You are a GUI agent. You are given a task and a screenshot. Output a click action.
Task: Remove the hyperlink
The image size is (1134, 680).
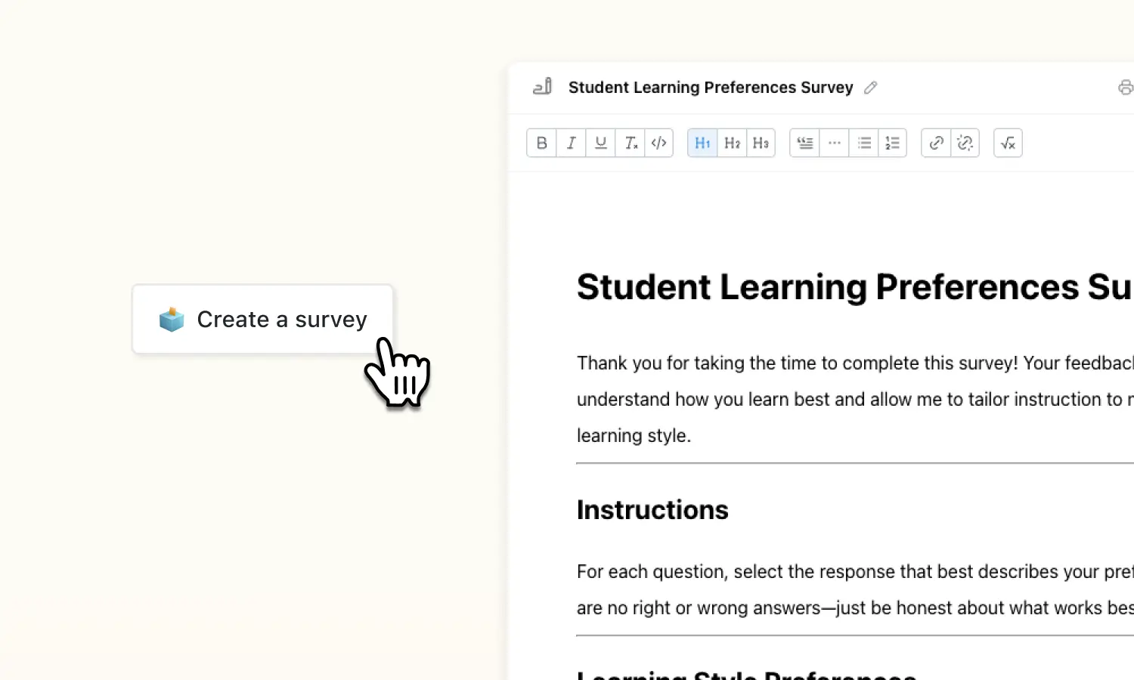pyautogui.click(x=965, y=143)
